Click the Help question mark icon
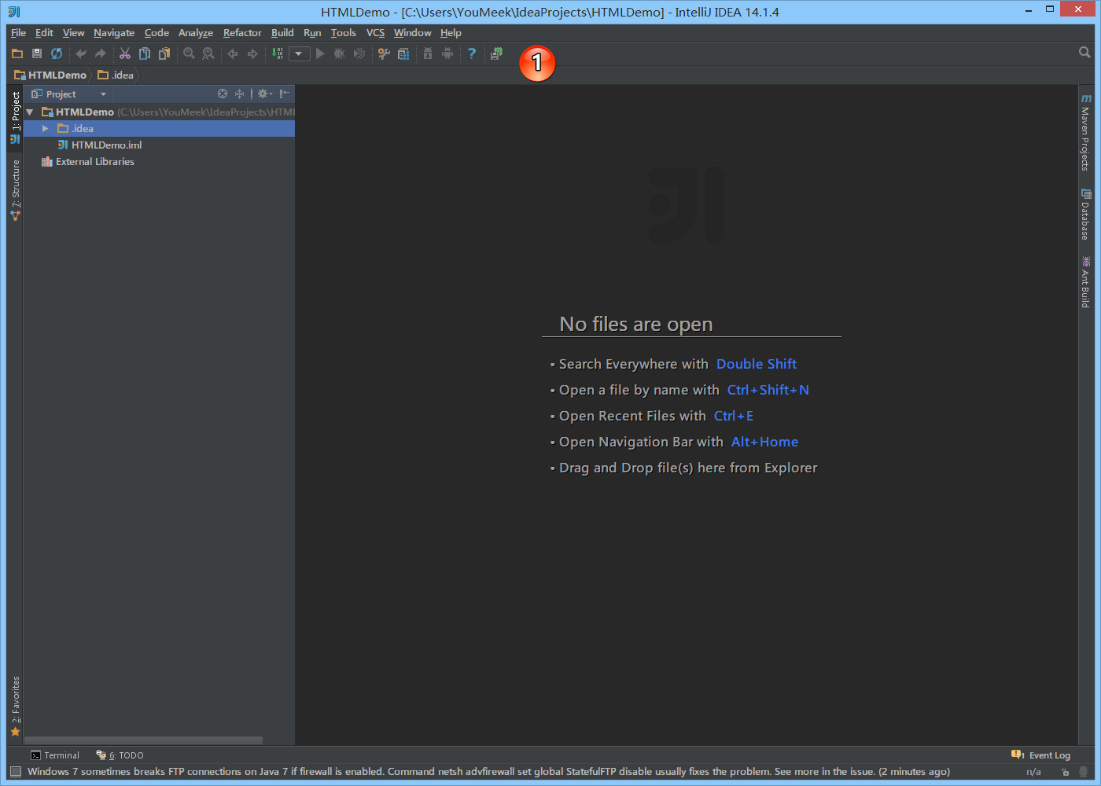Screen dimensions: 1101x786 tap(471, 53)
